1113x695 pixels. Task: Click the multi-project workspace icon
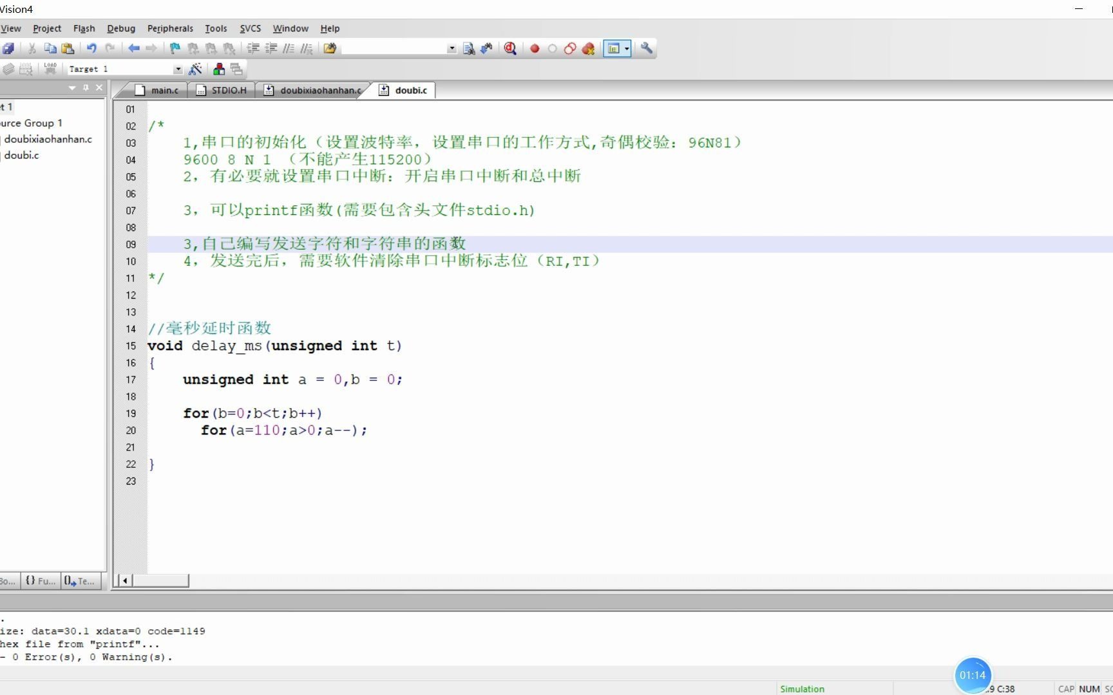click(236, 69)
